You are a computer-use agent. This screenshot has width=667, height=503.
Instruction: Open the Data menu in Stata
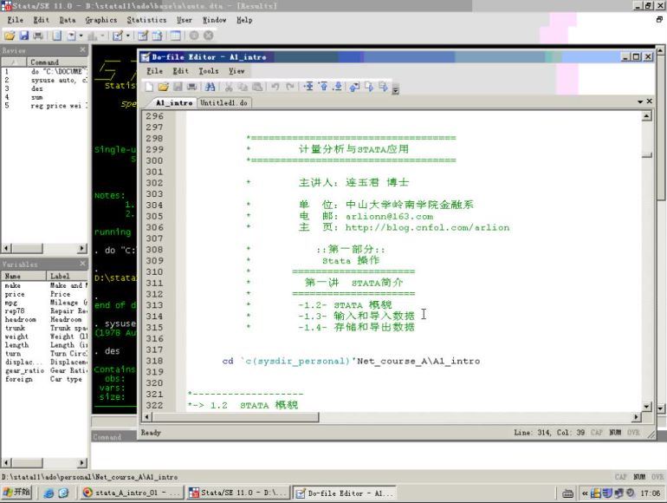pyautogui.click(x=68, y=20)
